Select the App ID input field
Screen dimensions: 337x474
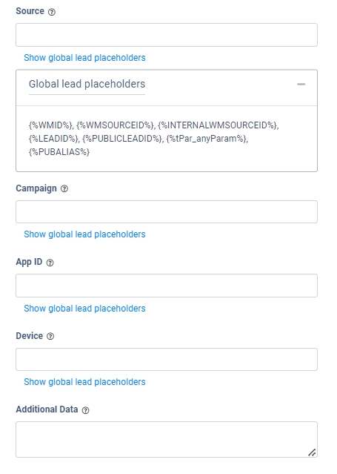pyautogui.click(x=167, y=286)
